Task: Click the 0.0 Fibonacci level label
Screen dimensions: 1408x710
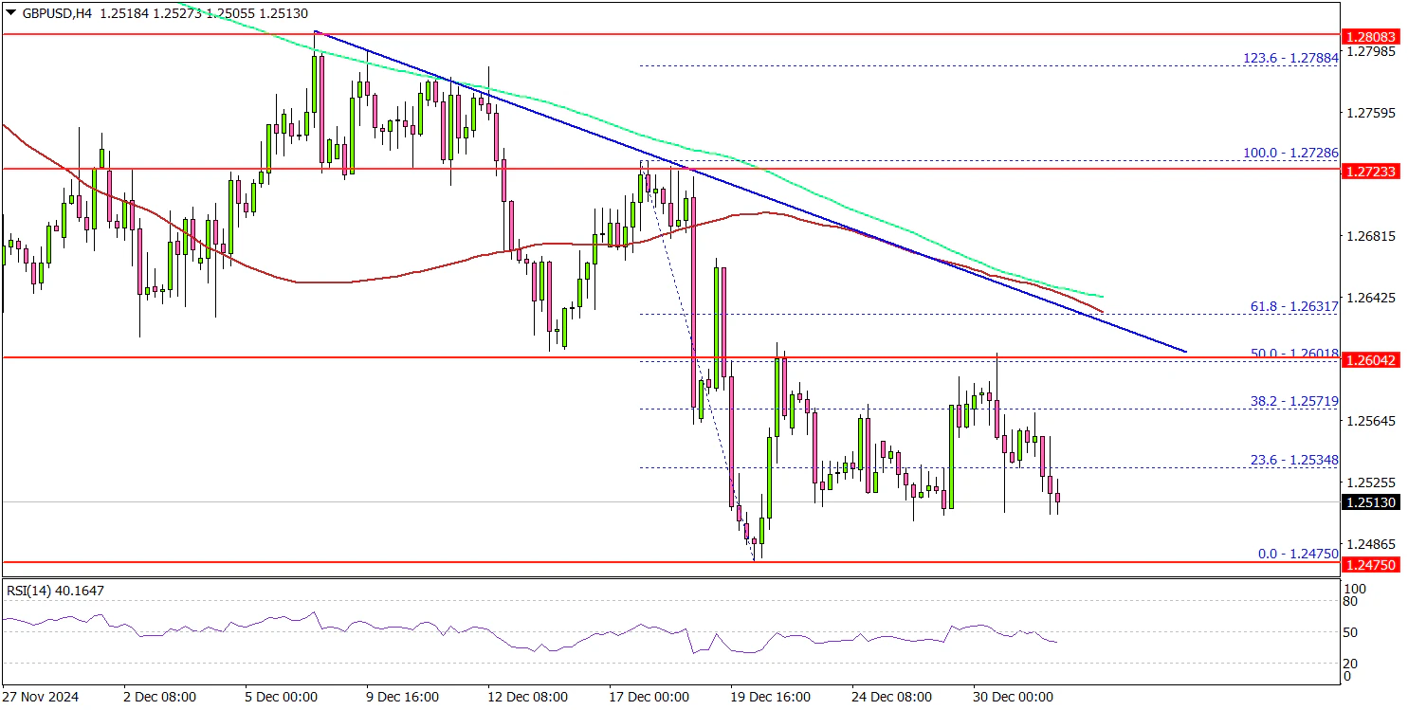Action: pyautogui.click(x=1297, y=554)
